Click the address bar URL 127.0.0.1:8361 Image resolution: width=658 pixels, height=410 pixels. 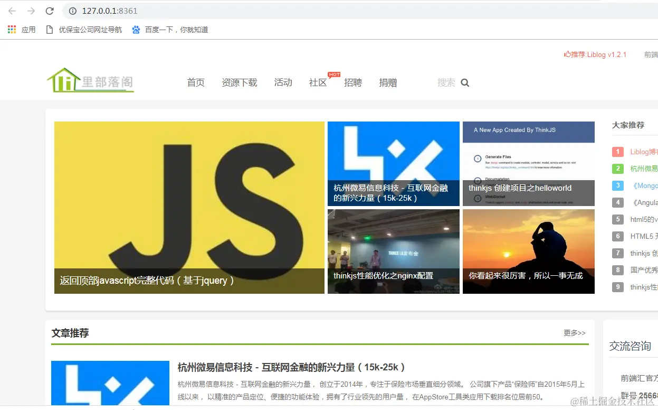click(x=110, y=11)
